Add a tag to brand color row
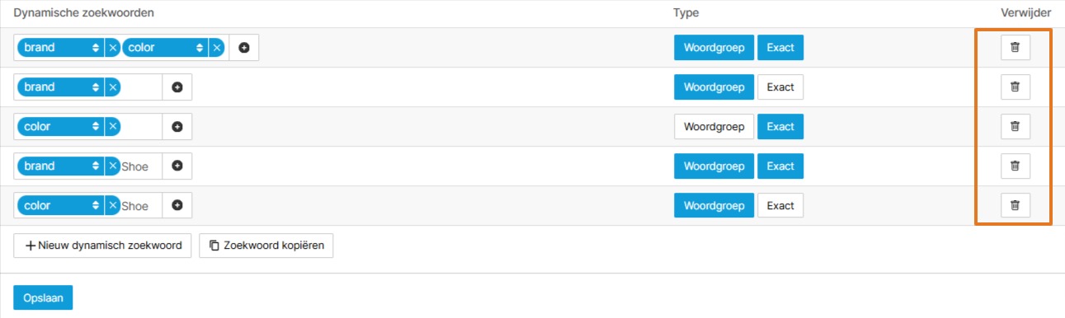1065x318 pixels. click(x=243, y=48)
